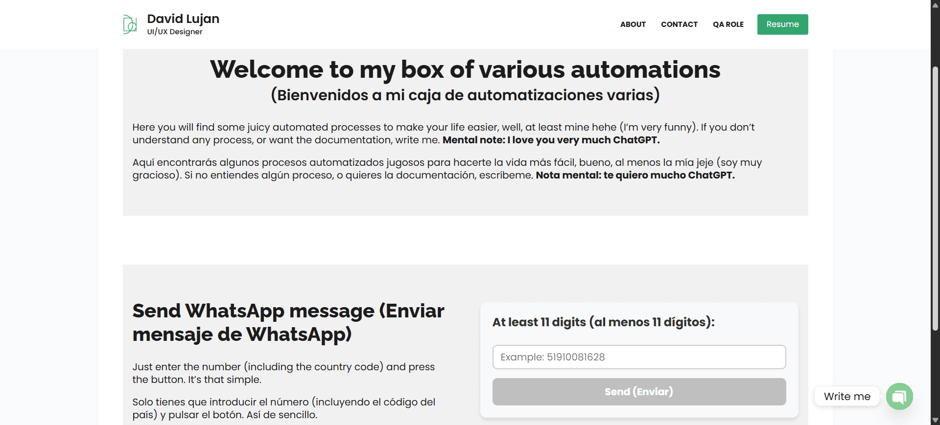Viewport: 940px width, 425px height.
Task: Click the bold "Mental note" text
Action: (551, 140)
